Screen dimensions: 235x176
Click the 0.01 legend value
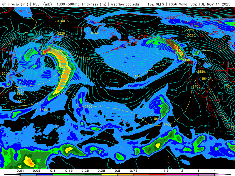click(x=20, y=171)
